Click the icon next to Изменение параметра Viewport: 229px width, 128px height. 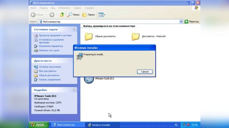tap(36, 46)
